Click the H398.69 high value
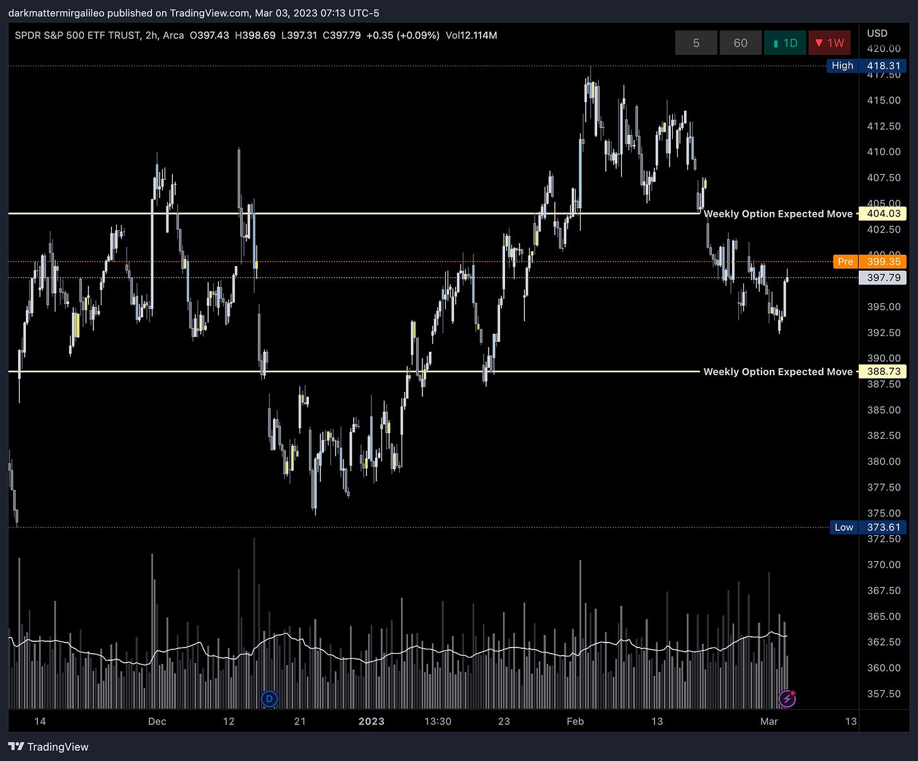Image resolution: width=918 pixels, height=761 pixels. click(x=255, y=35)
